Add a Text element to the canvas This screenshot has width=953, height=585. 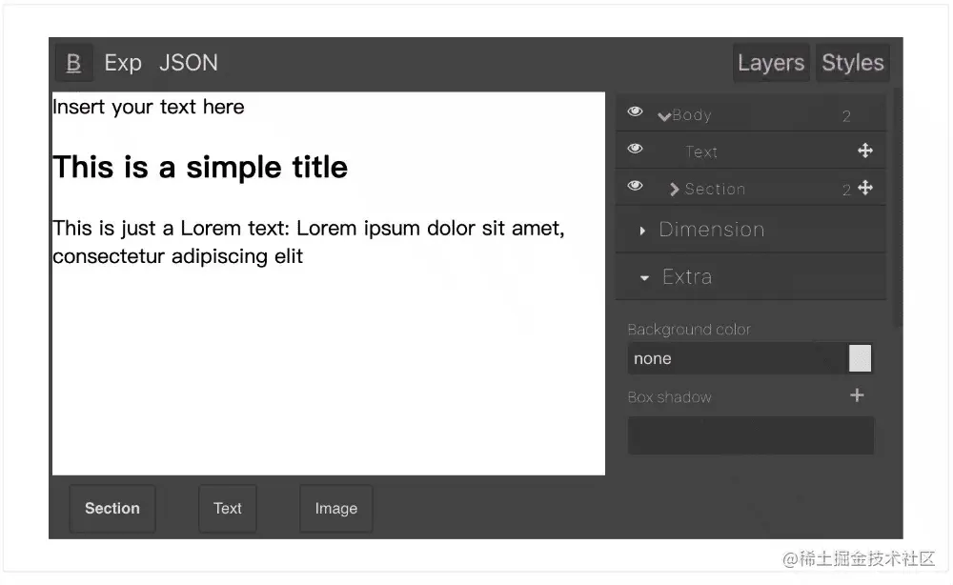[x=227, y=509]
